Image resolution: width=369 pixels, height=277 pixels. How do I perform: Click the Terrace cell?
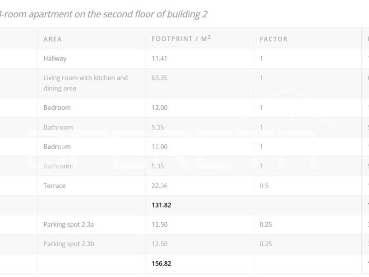(x=54, y=186)
